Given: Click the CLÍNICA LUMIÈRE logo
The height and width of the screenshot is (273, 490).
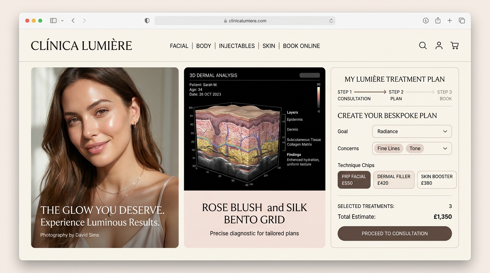Looking at the screenshot, I should [x=82, y=45].
